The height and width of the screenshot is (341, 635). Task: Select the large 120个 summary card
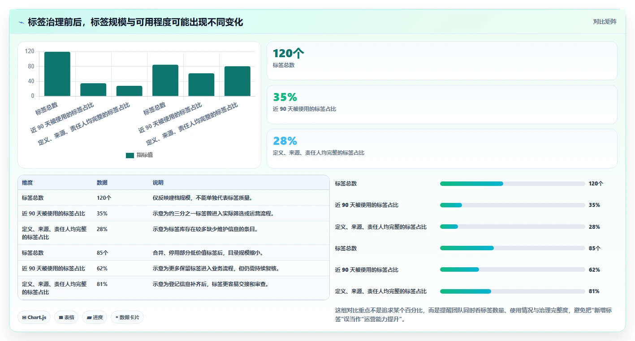click(x=442, y=61)
